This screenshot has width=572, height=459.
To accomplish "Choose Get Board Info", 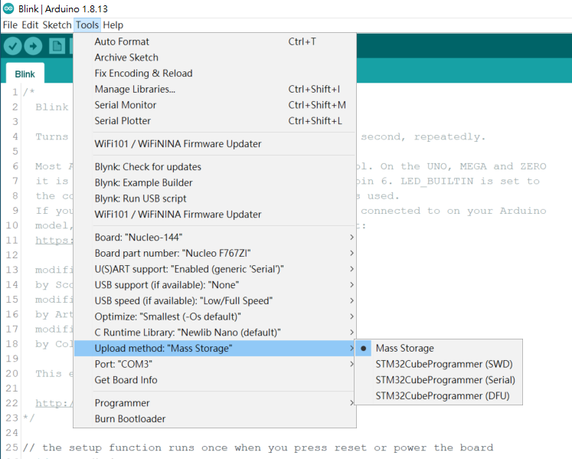I will click(214, 380).
